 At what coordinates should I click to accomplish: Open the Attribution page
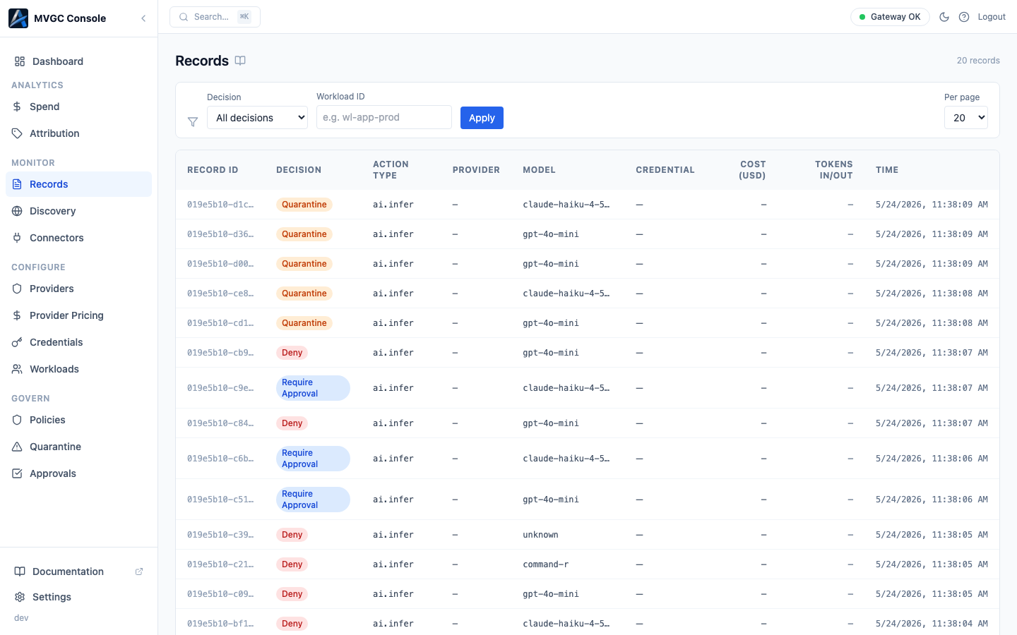coord(78,133)
